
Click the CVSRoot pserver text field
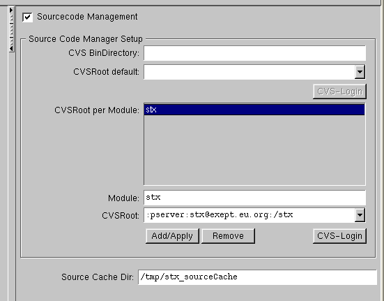(x=249, y=215)
